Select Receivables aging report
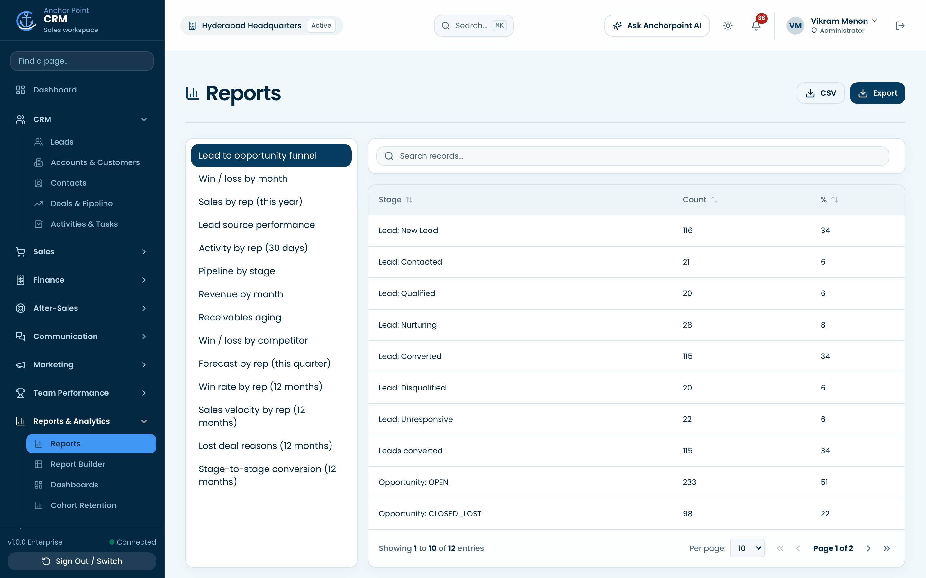 (271, 317)
